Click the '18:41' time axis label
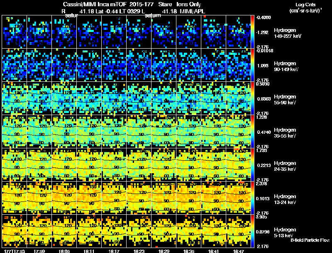332x253 pixels. [x=213, y=251]
